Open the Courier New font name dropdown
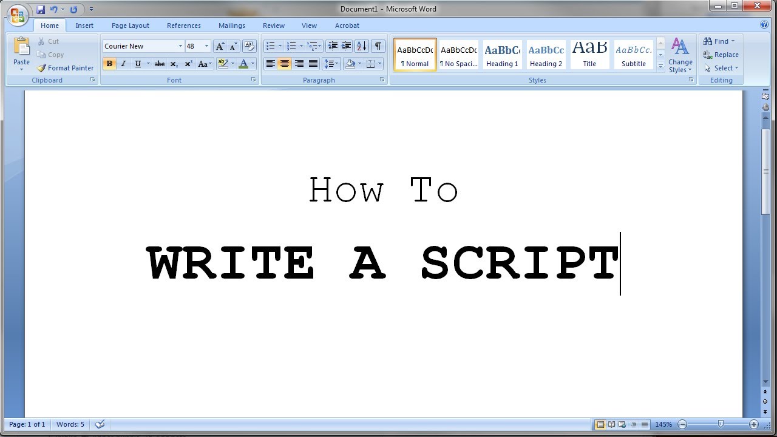The width and height of the screenshot is (777, 437). click(180, 46)
